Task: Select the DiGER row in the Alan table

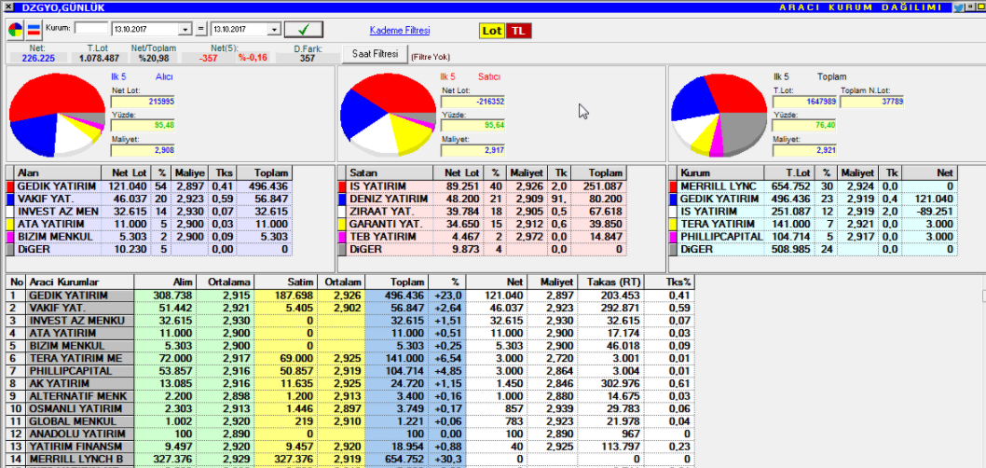Action: 150,249
